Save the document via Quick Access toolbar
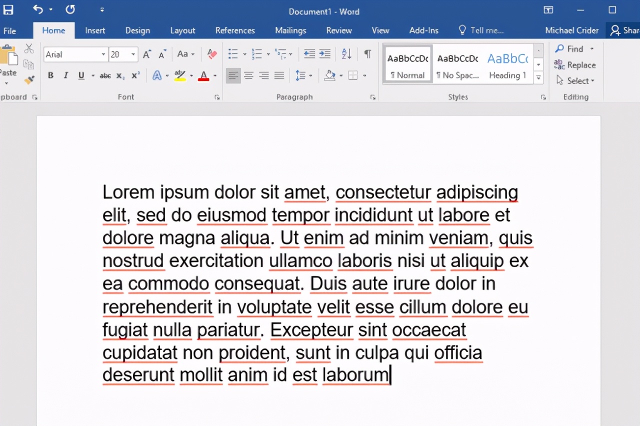 click(x=8, y=9)
